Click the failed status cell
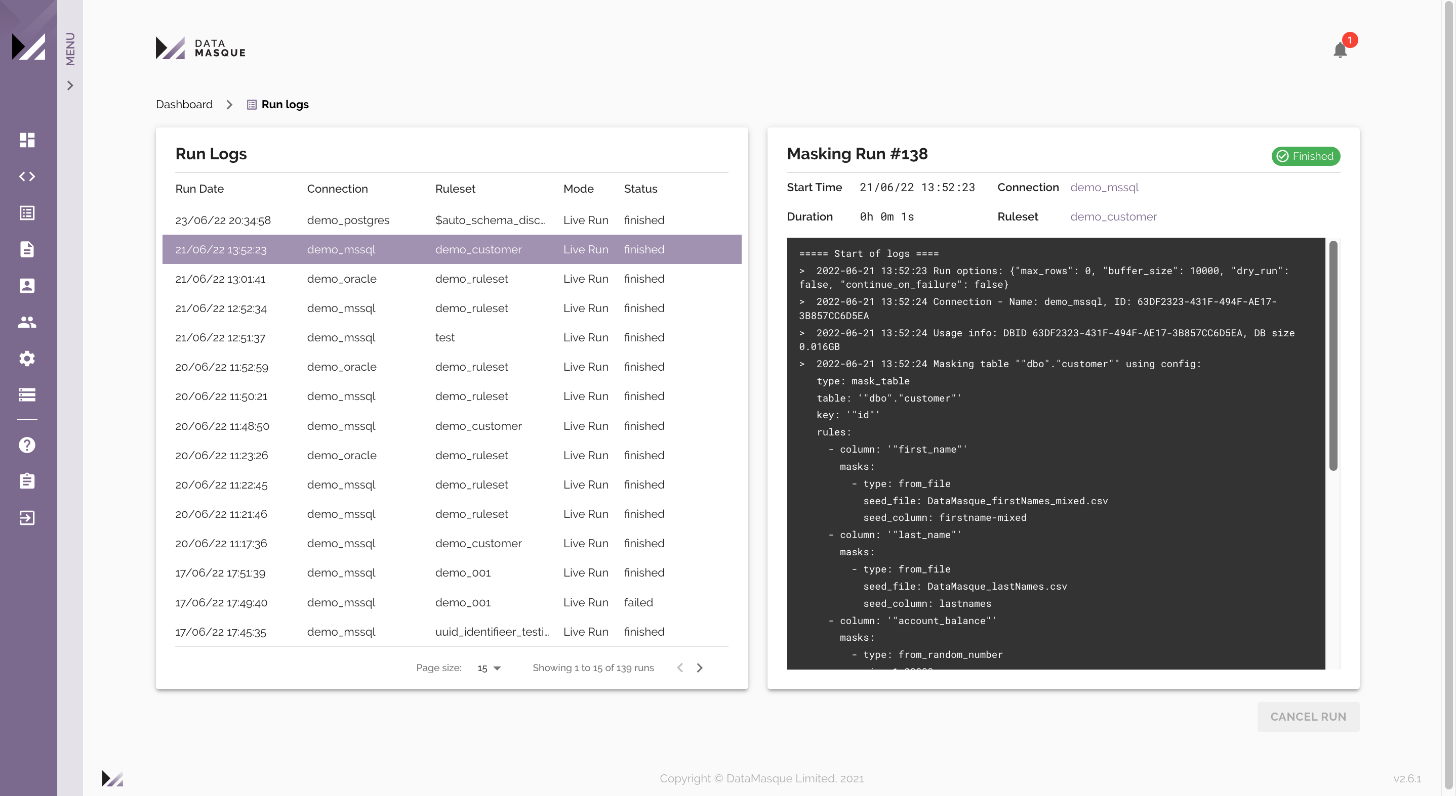 (638, 602)
